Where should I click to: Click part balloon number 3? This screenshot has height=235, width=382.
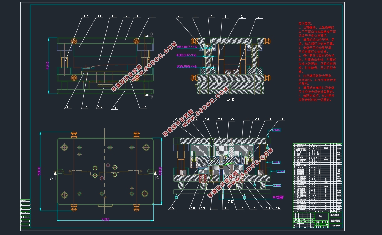(225, 16)
